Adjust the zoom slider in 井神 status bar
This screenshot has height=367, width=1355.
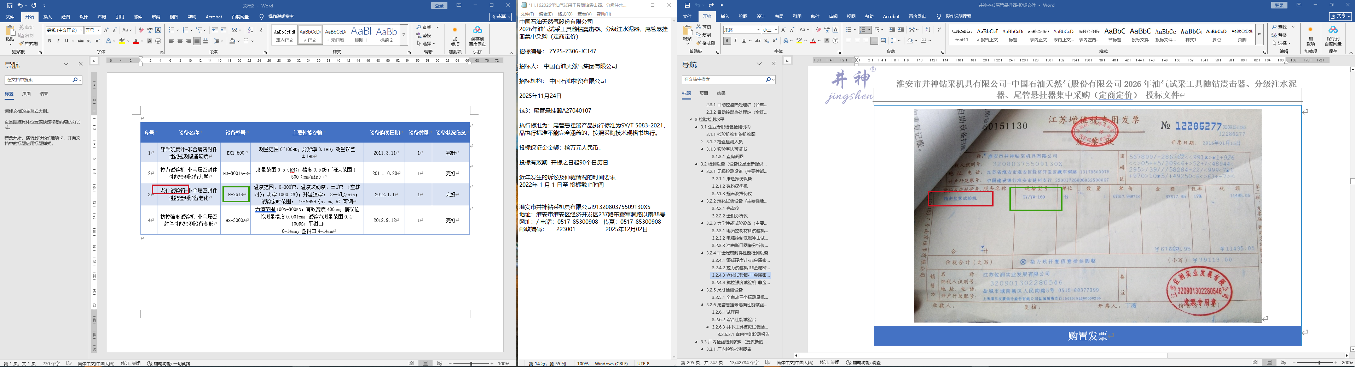1319,363
